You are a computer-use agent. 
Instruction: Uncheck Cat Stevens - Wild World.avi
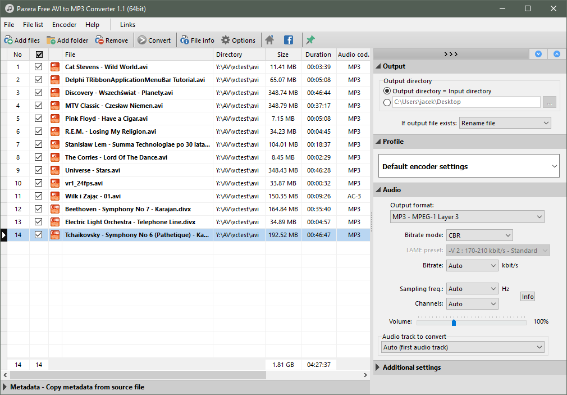[38, 67]
